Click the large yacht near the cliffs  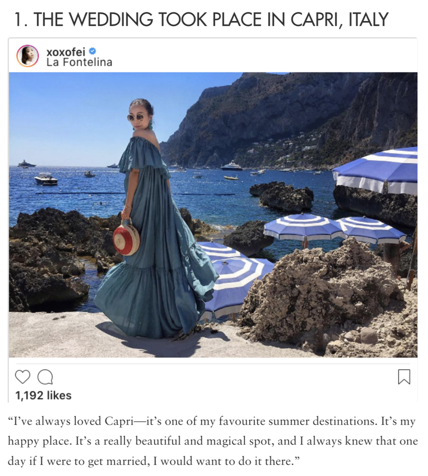click(x=231, y=166)
